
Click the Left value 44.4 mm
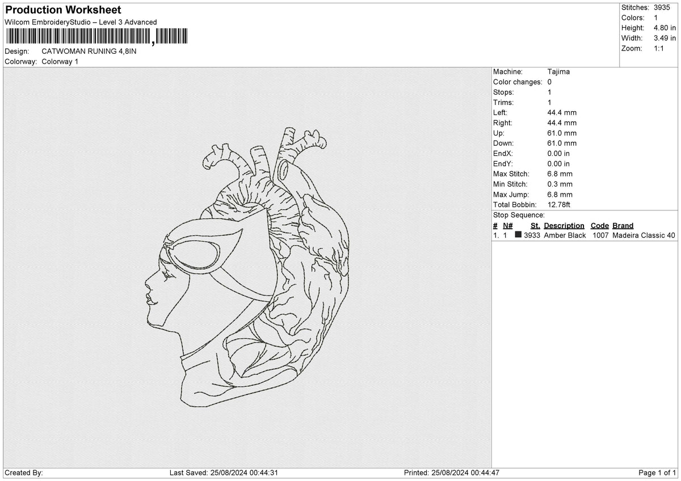point(562,113)
